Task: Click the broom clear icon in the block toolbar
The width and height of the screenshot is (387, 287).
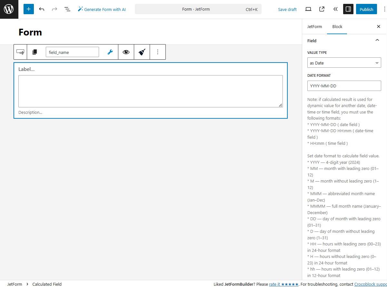Action: point(142,52)
